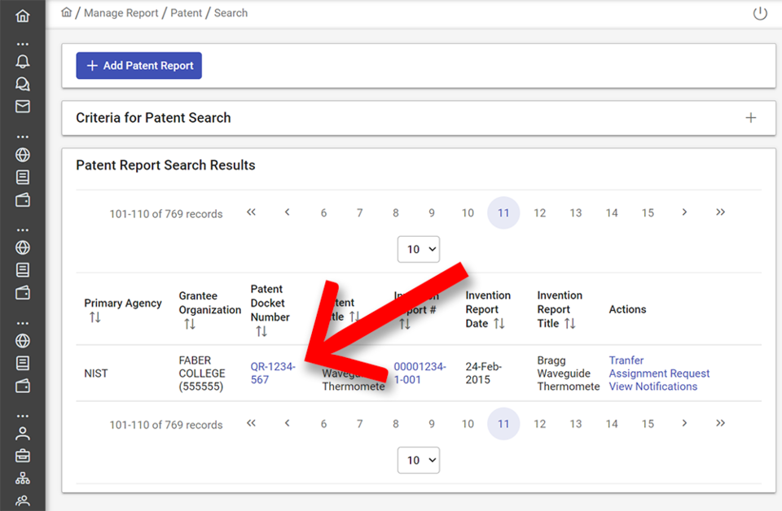Select the topmost globe icon in sidebar
The width and height of the screenshot is (782, 511).
coord(22,155)
